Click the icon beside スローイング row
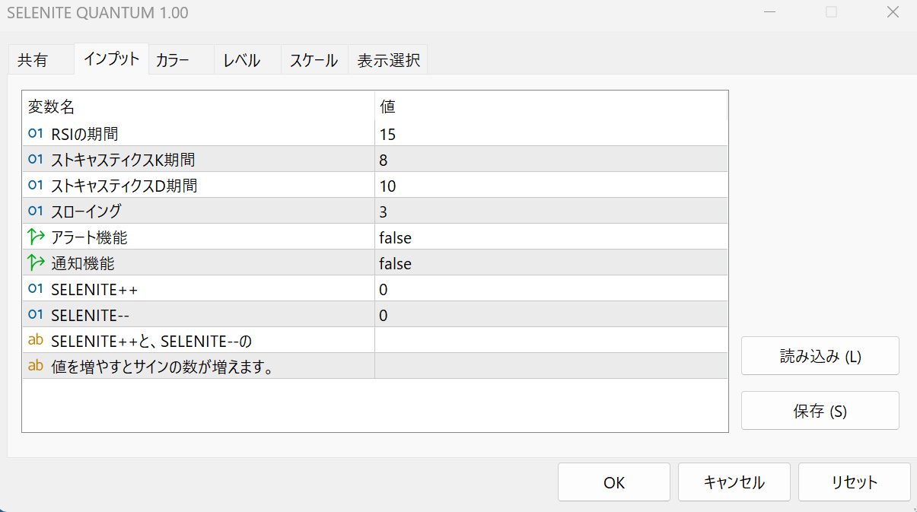The width and height of the screenshot is (917, 512). [x=35, y=211]
